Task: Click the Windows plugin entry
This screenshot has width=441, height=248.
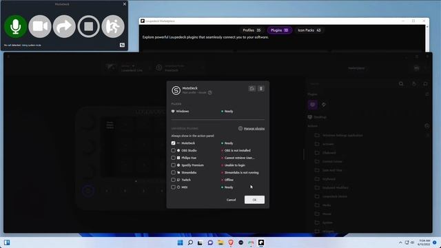Action: [x=181, y=112]
